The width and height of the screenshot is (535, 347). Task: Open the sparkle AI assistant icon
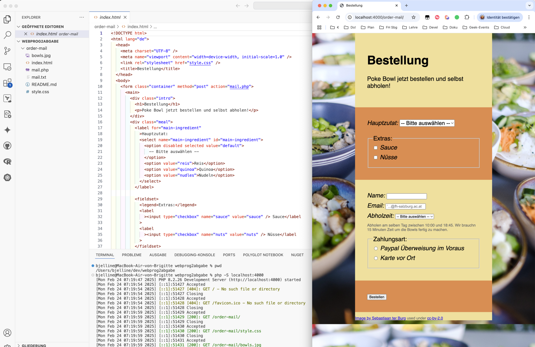(7, 130)
